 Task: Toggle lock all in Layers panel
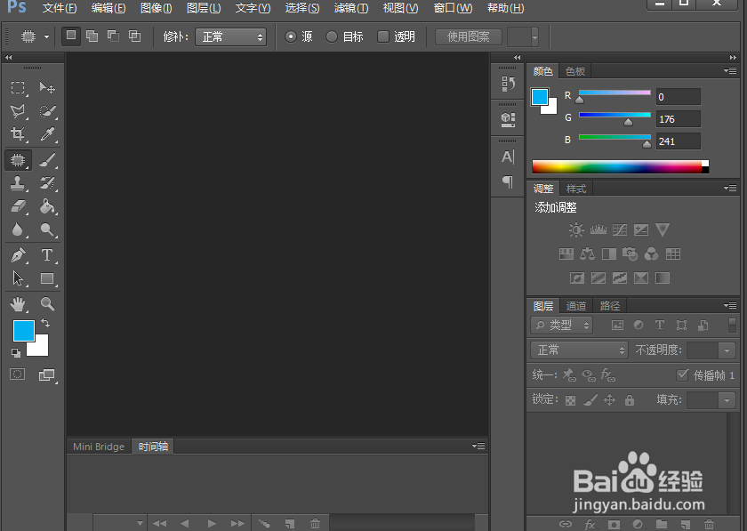coord(630,400)
